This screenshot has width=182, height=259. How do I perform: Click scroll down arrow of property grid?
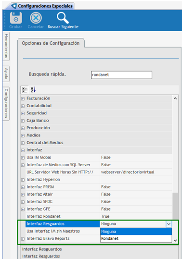point(175,240)
